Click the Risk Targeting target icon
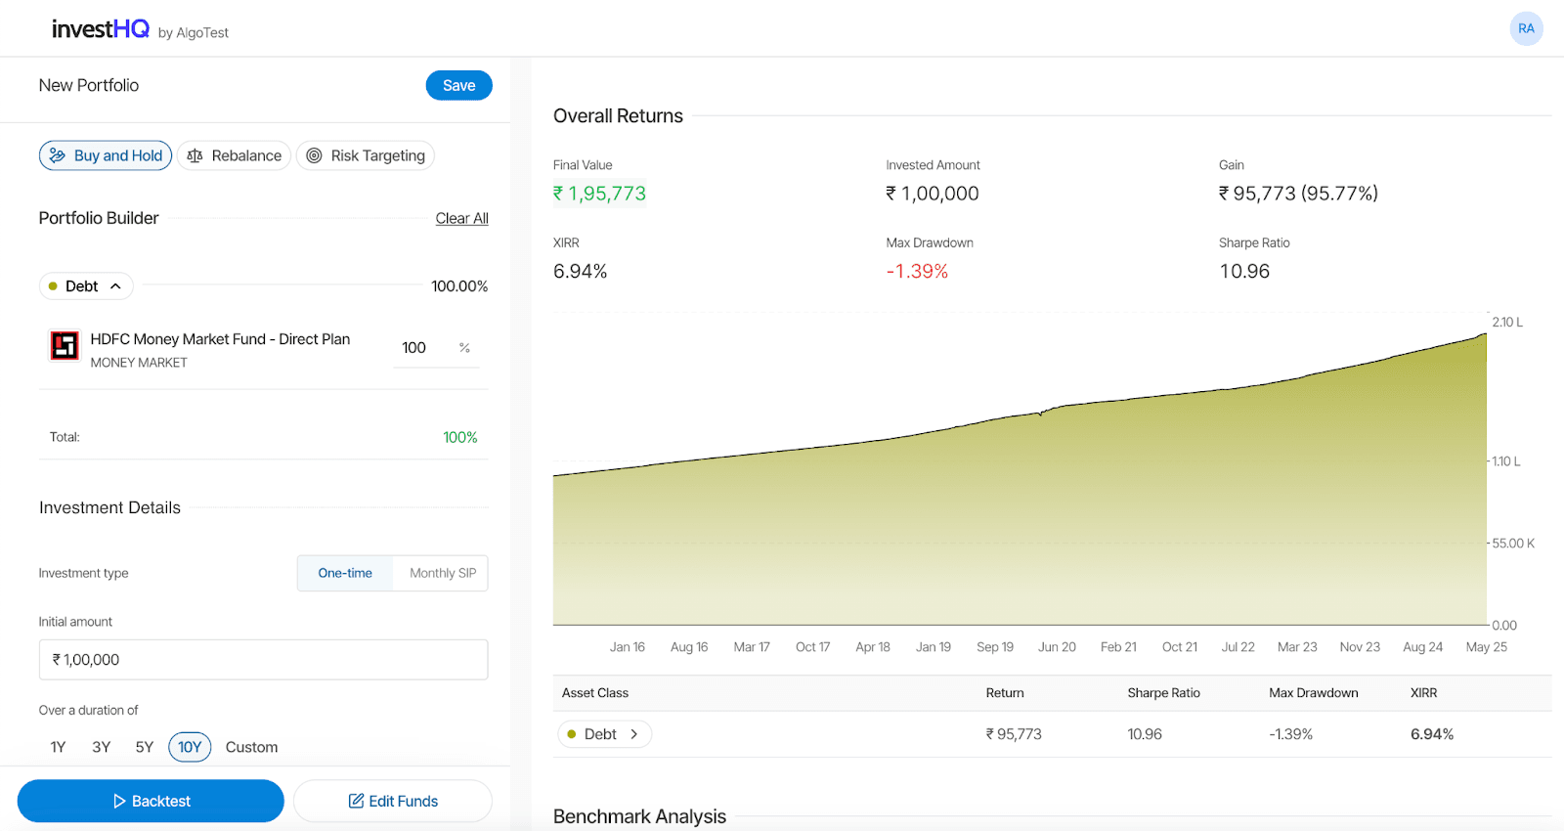Screen dimensions: 1564x831 (x=314, y=155)
